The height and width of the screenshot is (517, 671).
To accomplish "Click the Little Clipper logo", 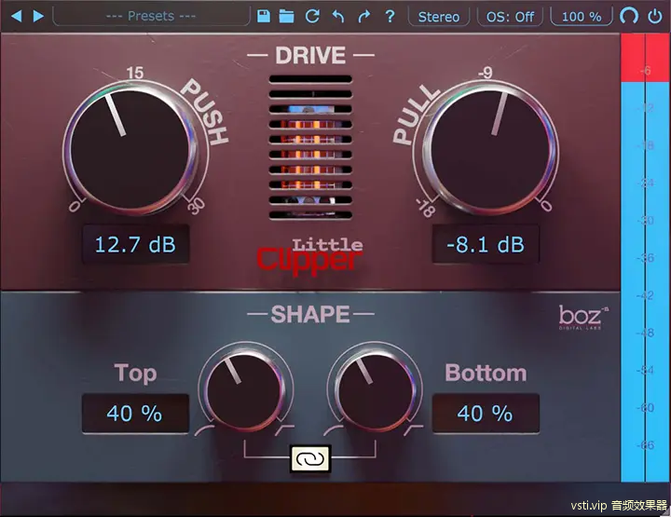I will coord(309,255).
